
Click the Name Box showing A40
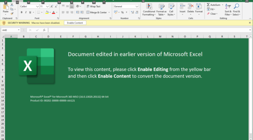pyautogui.click(x=11, y=30)
